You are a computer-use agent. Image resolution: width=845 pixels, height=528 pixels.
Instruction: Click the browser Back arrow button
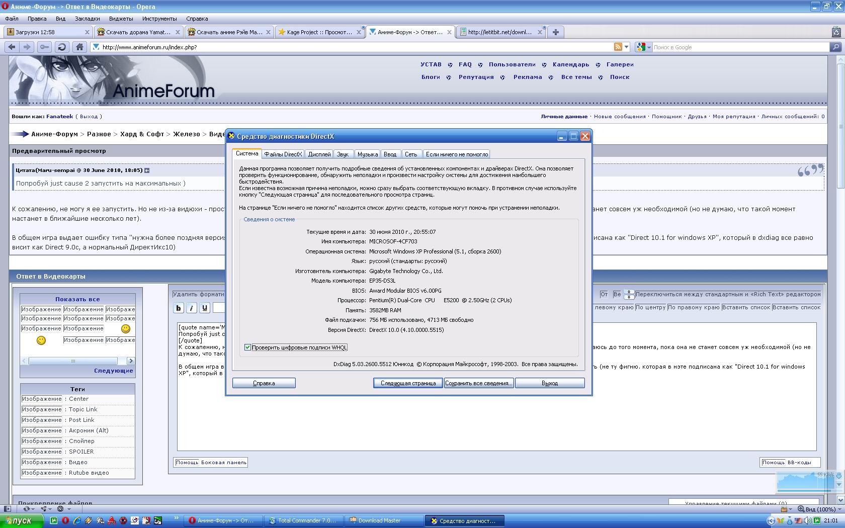12,47
